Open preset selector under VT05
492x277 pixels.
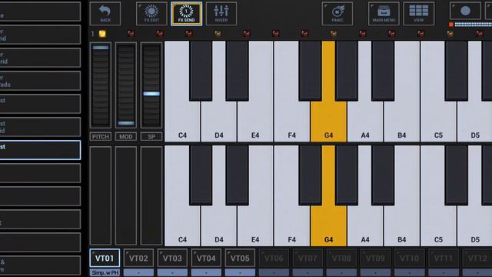click(x=240, y=272)
